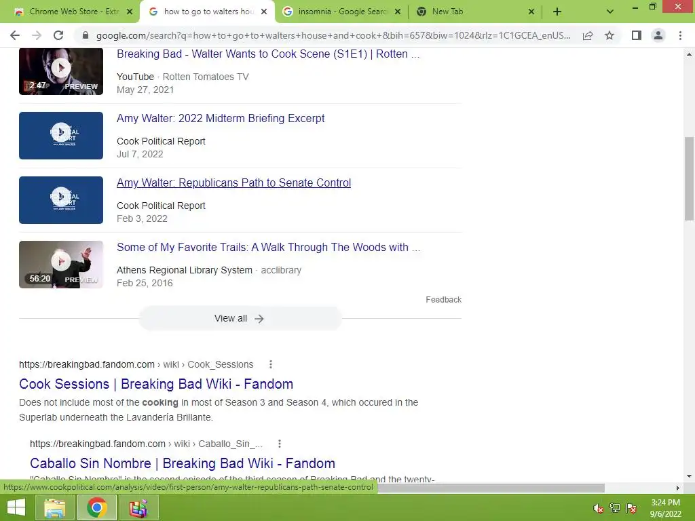
Task: Play the Midterm Briefing Excerpt video thumbnail
Action: 60,136
